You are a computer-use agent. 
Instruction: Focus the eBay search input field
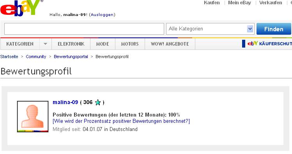(84, 29)
